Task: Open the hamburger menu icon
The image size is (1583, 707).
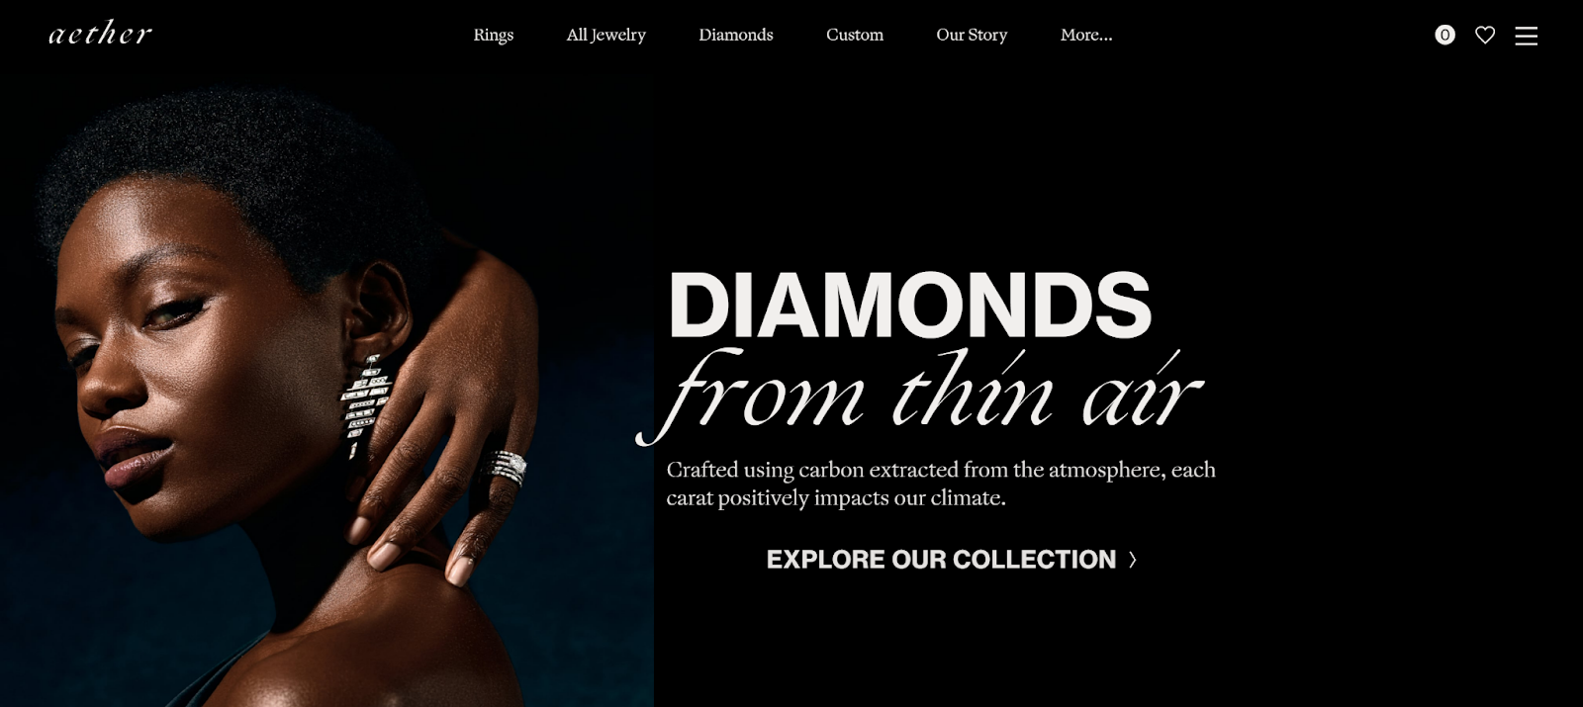Action: (1526, 36)
